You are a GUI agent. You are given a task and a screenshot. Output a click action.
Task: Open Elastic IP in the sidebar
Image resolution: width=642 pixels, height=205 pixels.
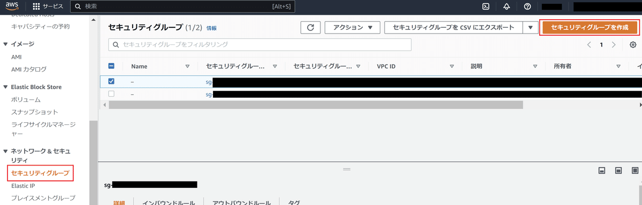point(23,186)
